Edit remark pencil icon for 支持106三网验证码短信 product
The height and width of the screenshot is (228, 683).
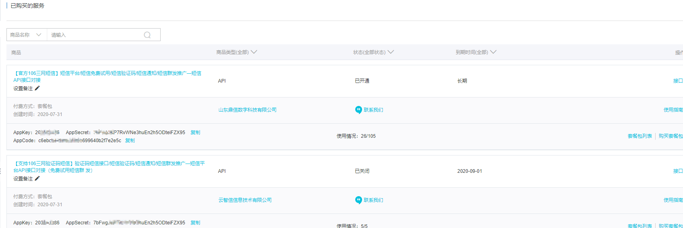37,178
